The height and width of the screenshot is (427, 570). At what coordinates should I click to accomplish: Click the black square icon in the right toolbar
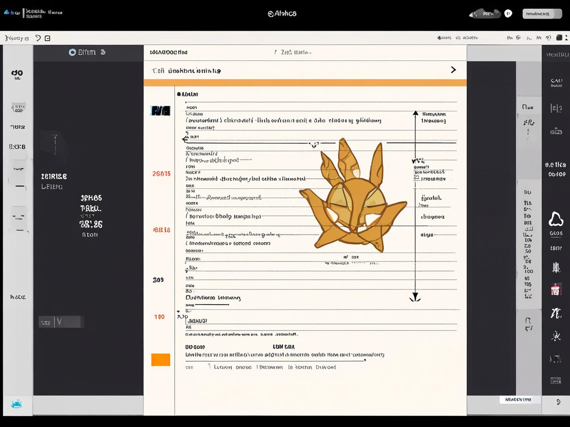[x=559, y=38]
